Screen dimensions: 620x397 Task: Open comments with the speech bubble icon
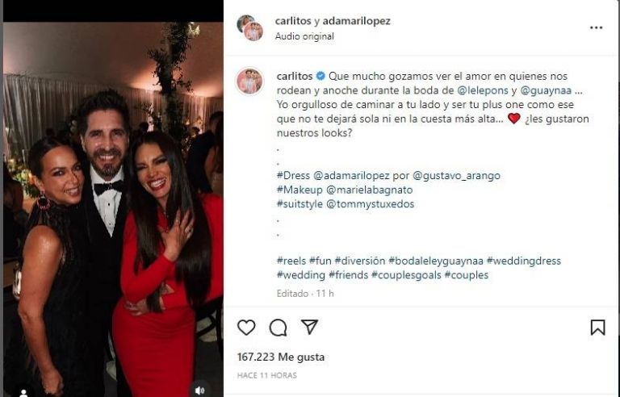point(278,327)
